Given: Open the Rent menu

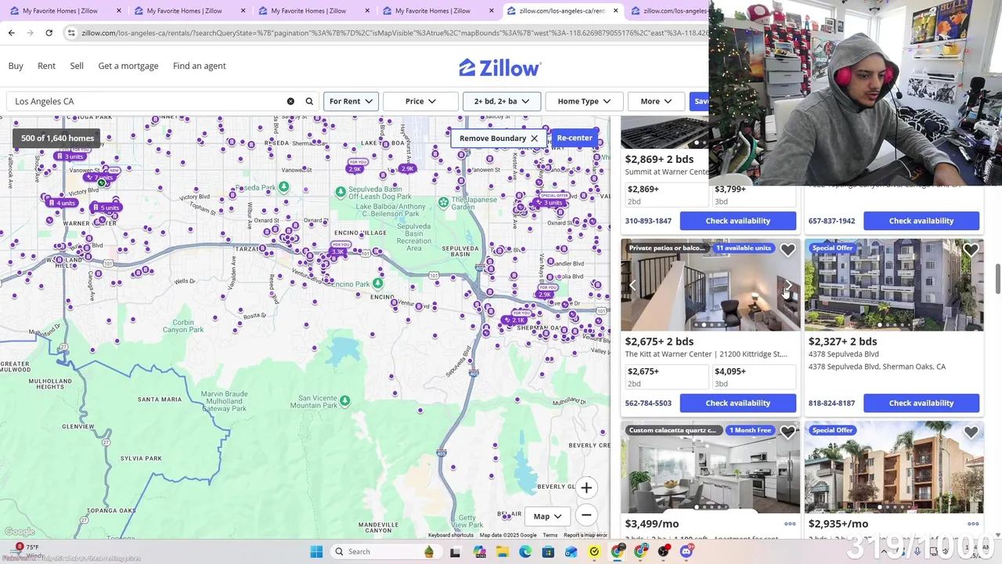Looking at the screenshot, I should [x=46, y=66].
